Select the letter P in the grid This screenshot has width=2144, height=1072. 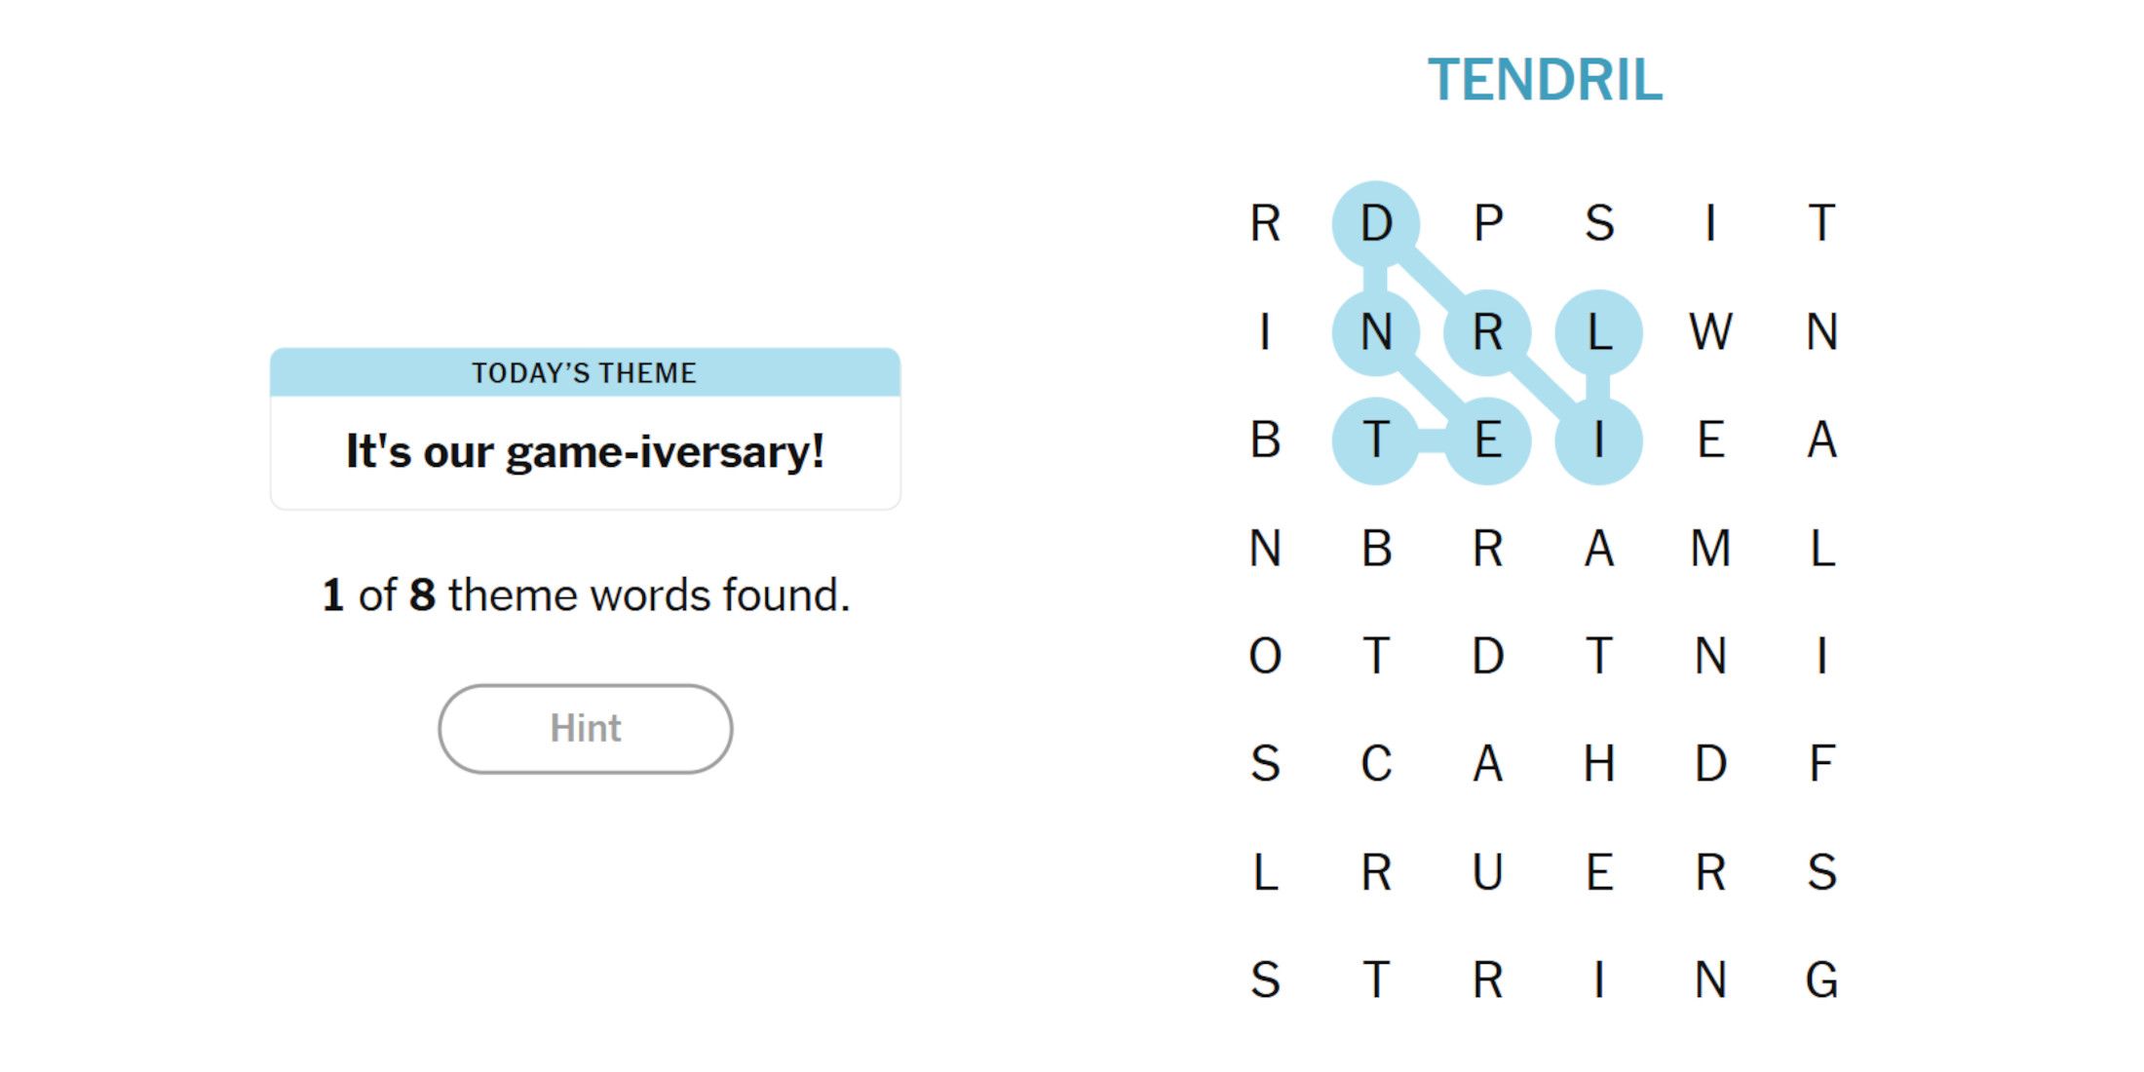tap(1487, 224)
